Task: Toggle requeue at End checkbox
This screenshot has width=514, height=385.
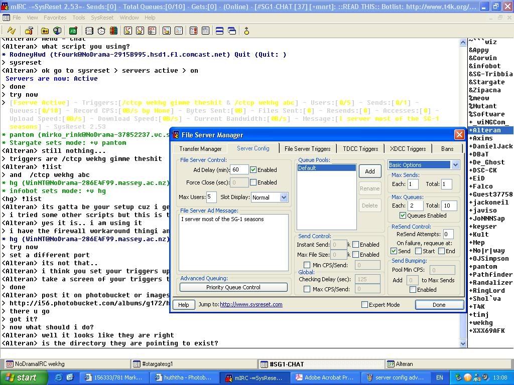Action: tap(441, 251)
